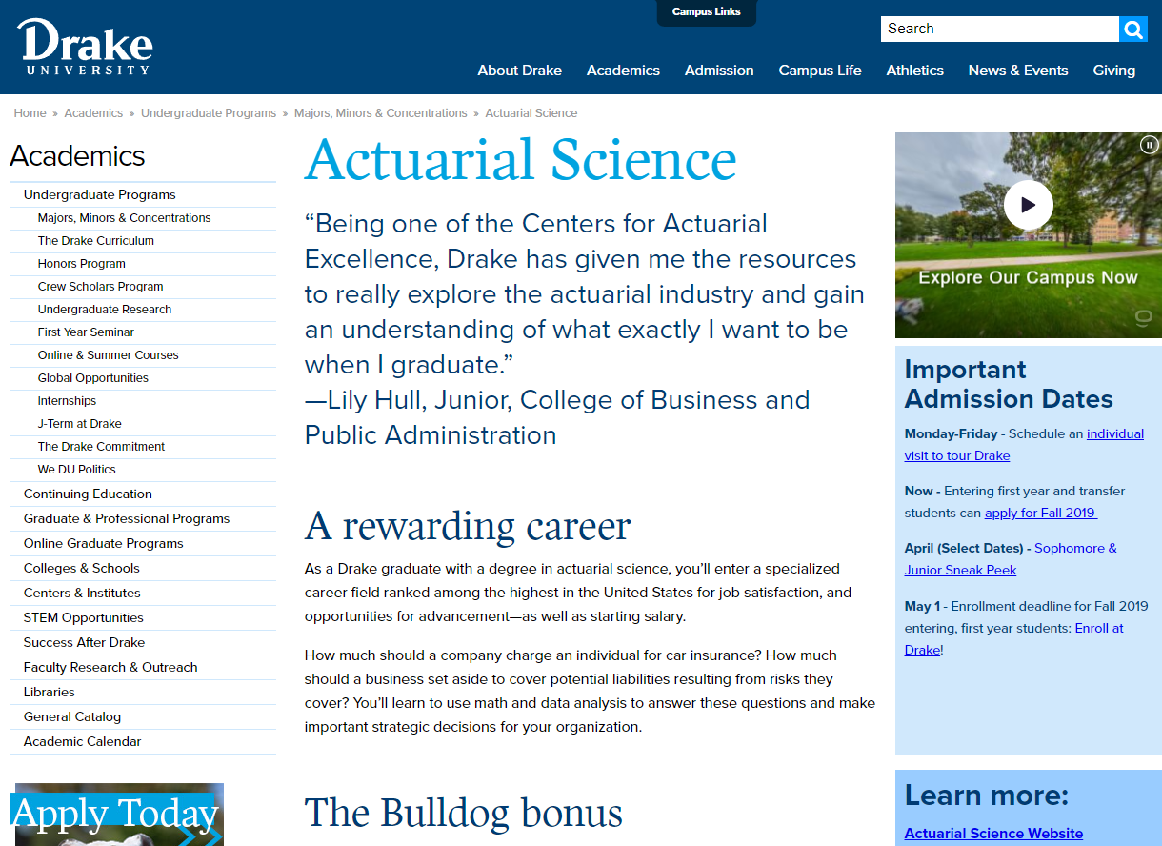Open the About Drake menu
Viewport: 1162px width, 846px height.
[519, 70]
